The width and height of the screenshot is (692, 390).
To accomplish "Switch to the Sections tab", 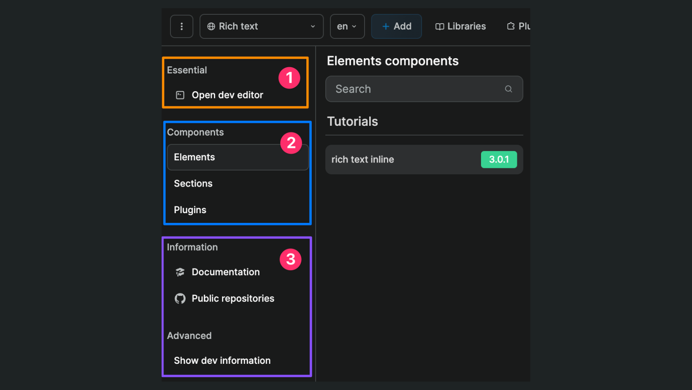I will point(193,183).
